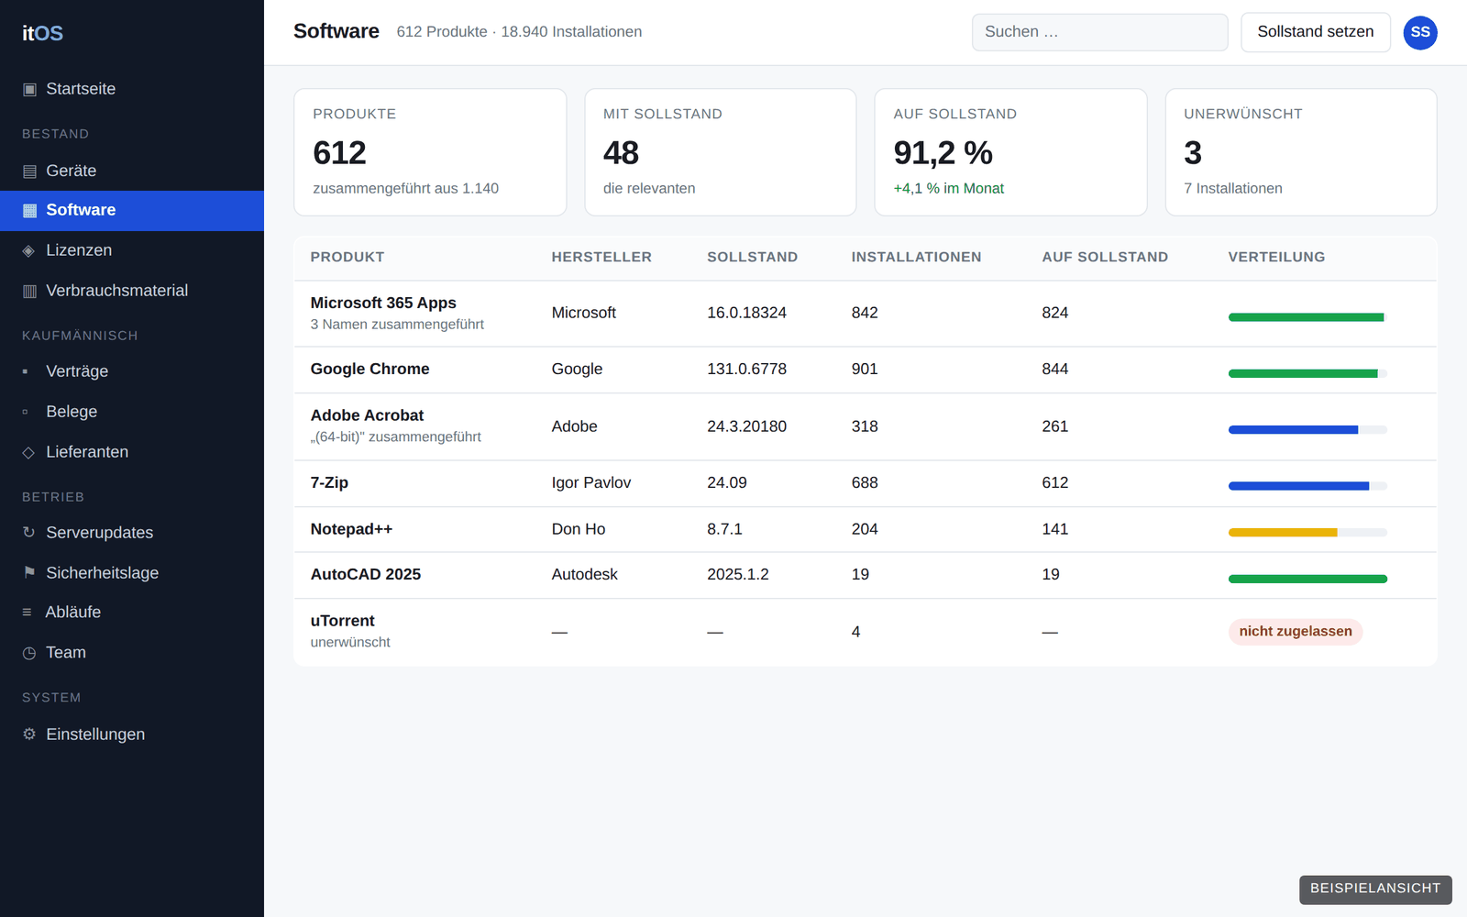1467x917 pixels.
Task: Click the Hersteller column header
Action: [601, 258]
